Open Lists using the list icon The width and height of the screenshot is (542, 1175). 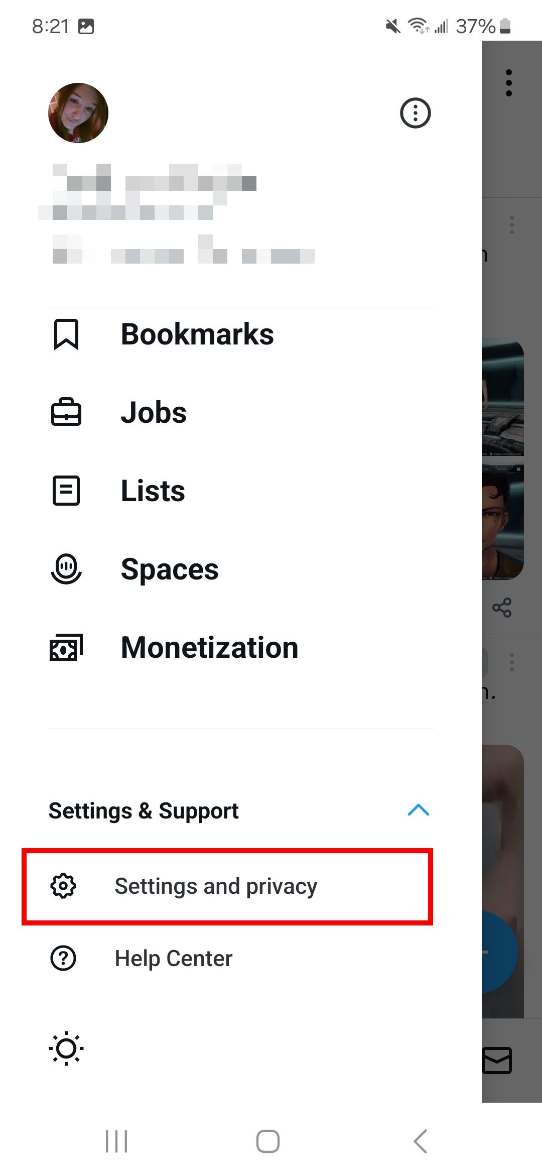pyautogui.click(x=67, y=491)
